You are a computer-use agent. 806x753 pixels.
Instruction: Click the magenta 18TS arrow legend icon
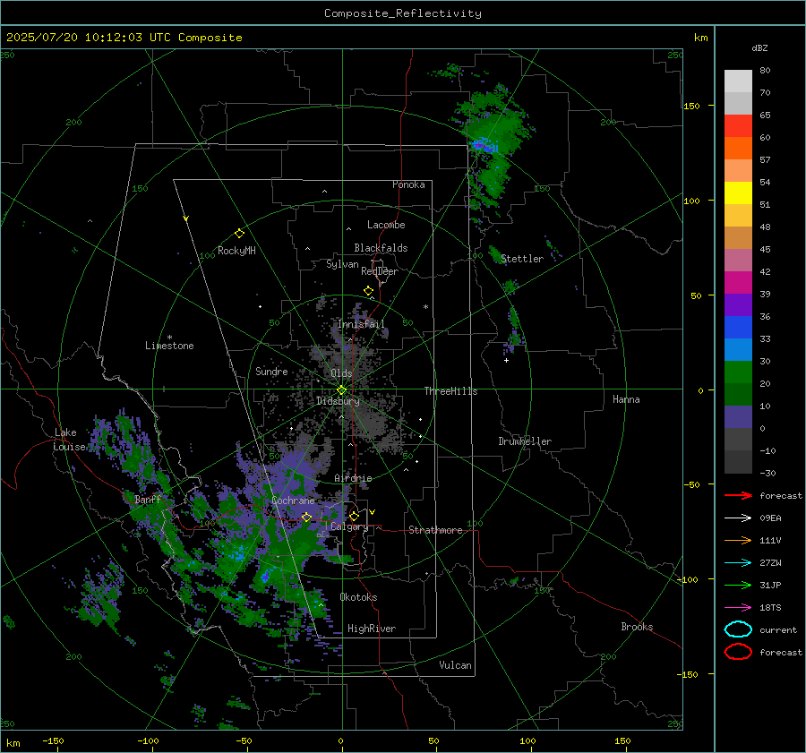pos(738,608)
